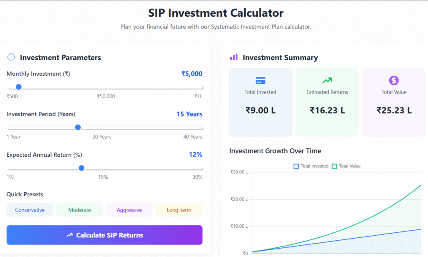Click the Investment Period slider handle
This screenshot has width=428, height=257.
(x=78, y=127)
